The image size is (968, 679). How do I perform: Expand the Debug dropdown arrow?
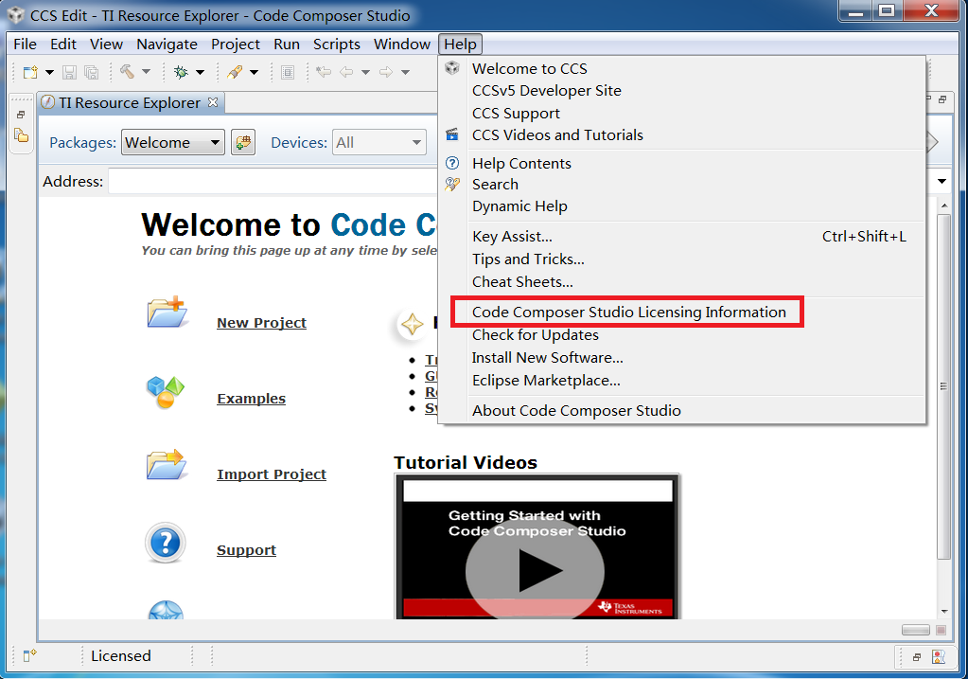click(200, 72)
